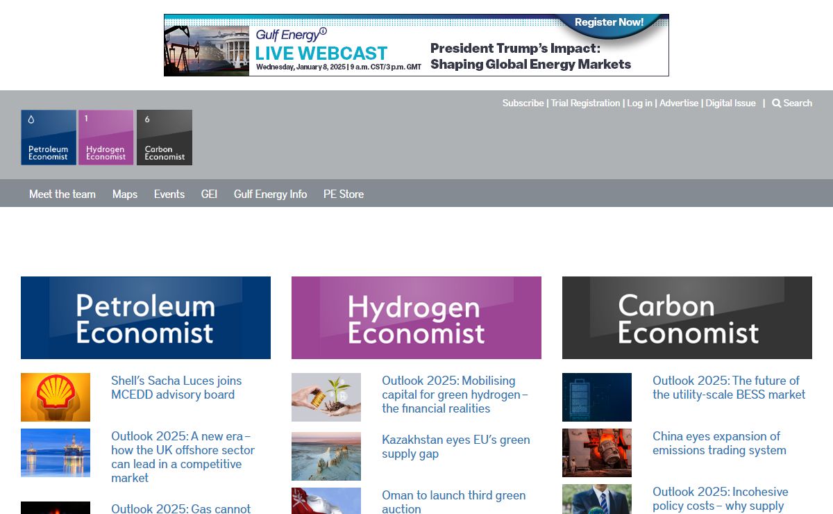Viewport: 833px width, 514px height.
Task: Open the Trial Registration link
Action: (585, 103)
